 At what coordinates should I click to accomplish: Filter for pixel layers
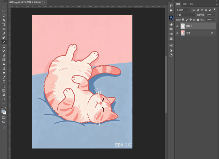(194, 10)
